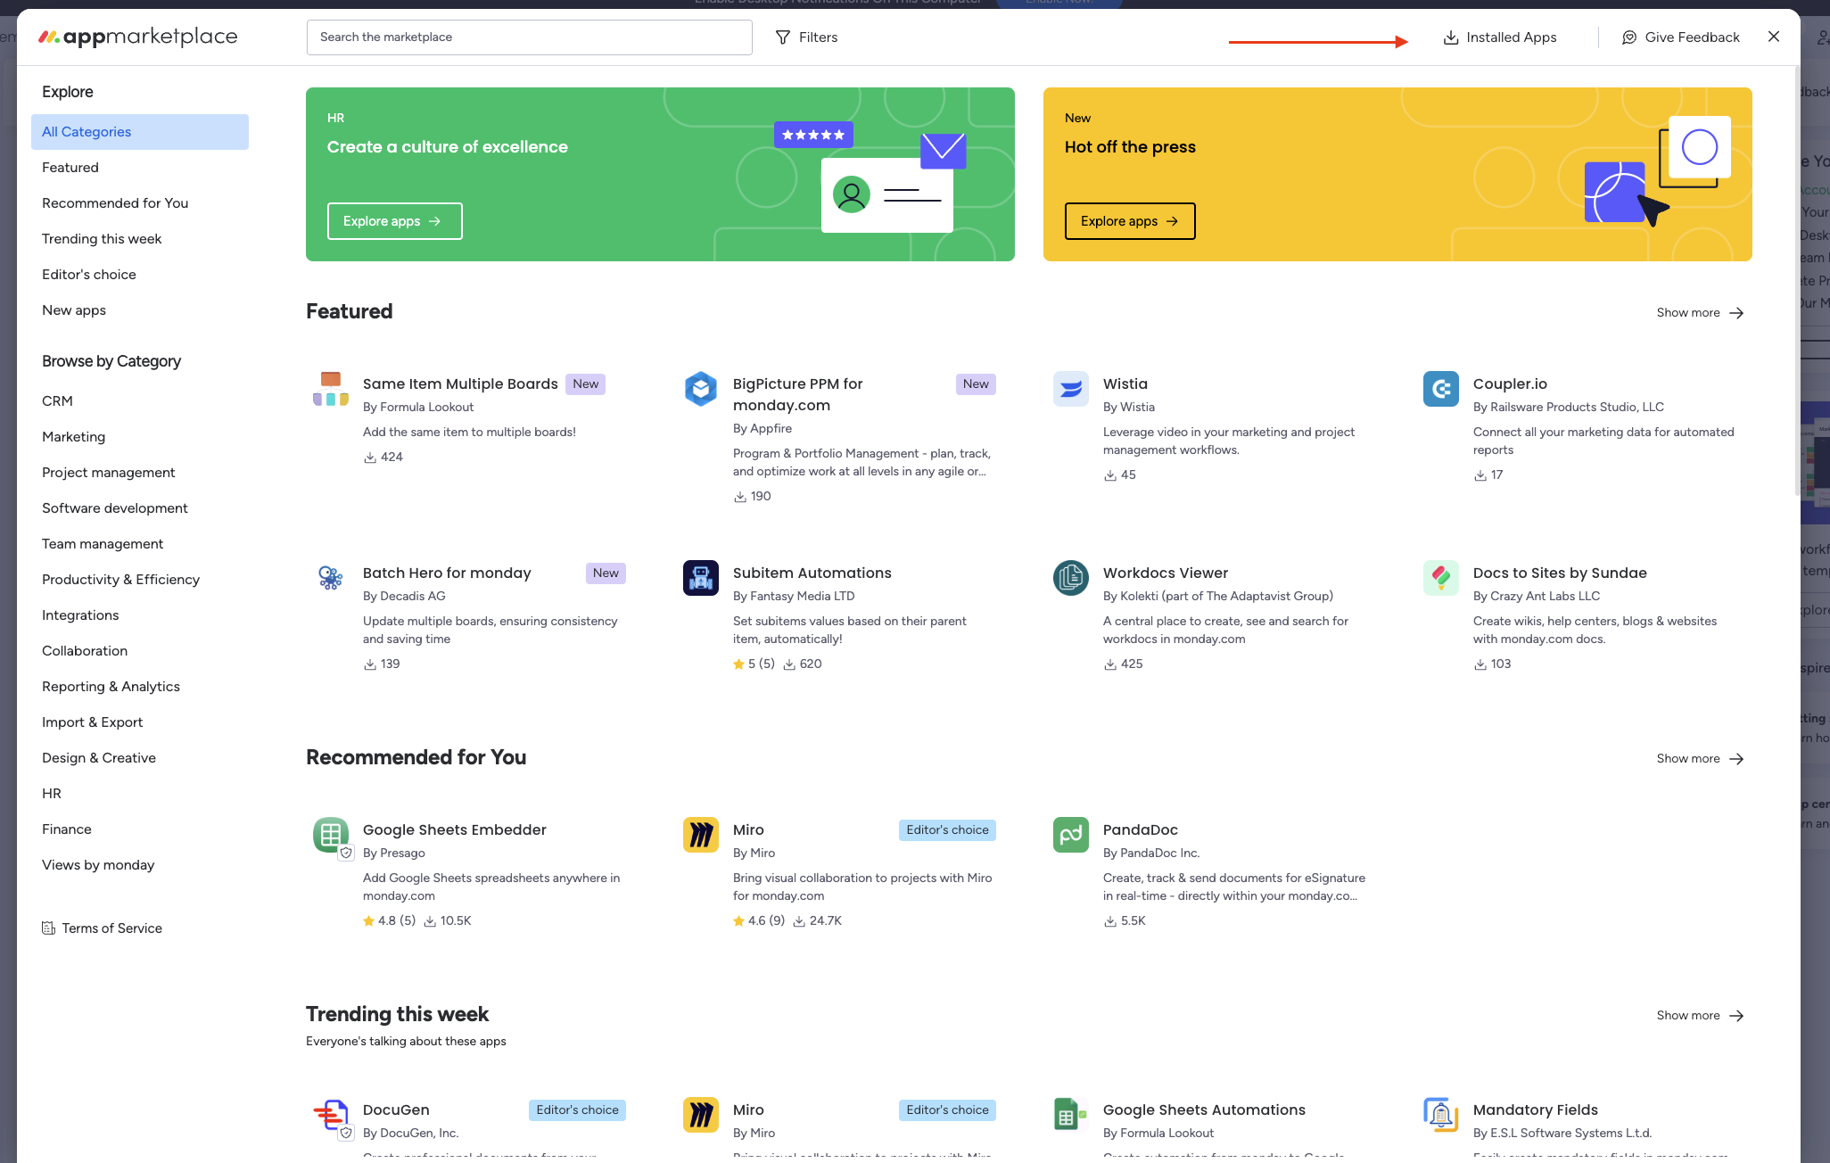The width and height of the screenshot is (1830, 1163).
Task: Open the Filters button
Action: click(x=806, y=37)
